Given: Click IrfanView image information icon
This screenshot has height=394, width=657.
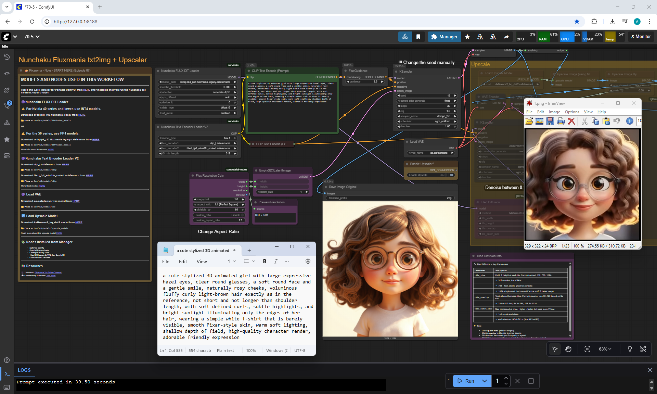Looking at the screenshot, I should click(629, 121).
